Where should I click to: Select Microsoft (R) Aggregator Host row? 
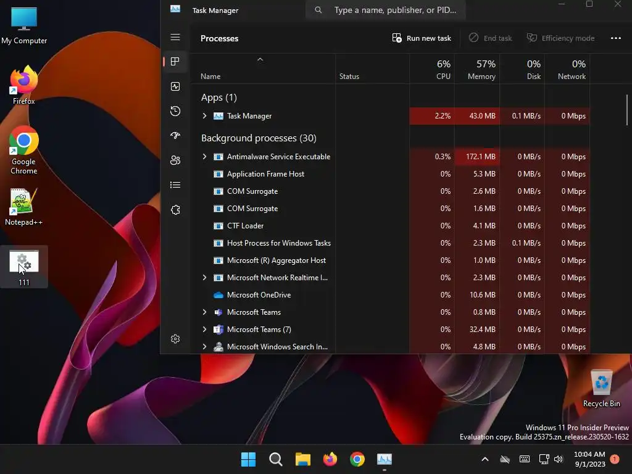pos(390,260)
